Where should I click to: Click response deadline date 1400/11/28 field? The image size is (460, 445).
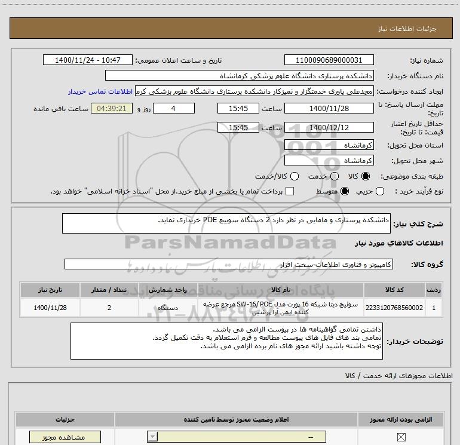(329, 108)
